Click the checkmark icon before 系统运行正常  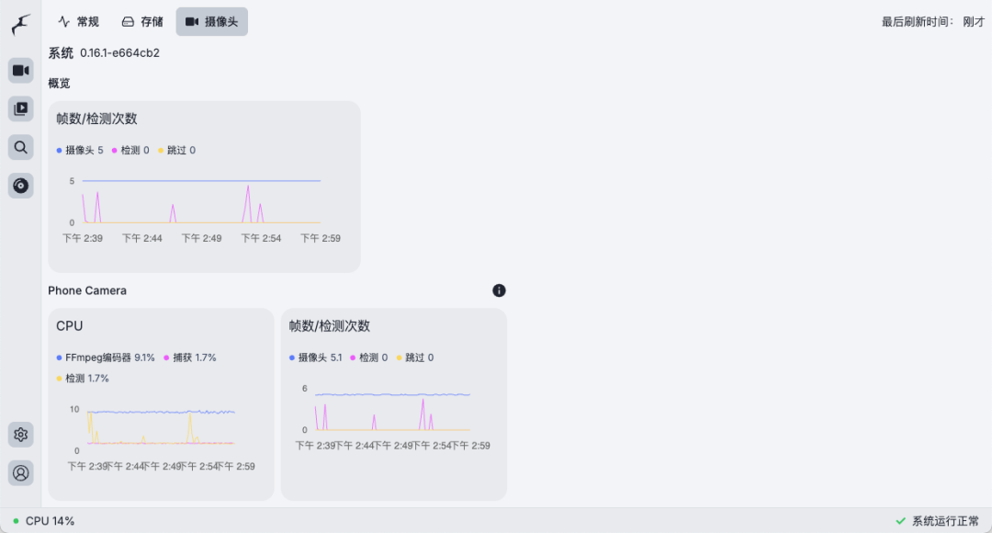pyautogui.click(x=898, y=520)
